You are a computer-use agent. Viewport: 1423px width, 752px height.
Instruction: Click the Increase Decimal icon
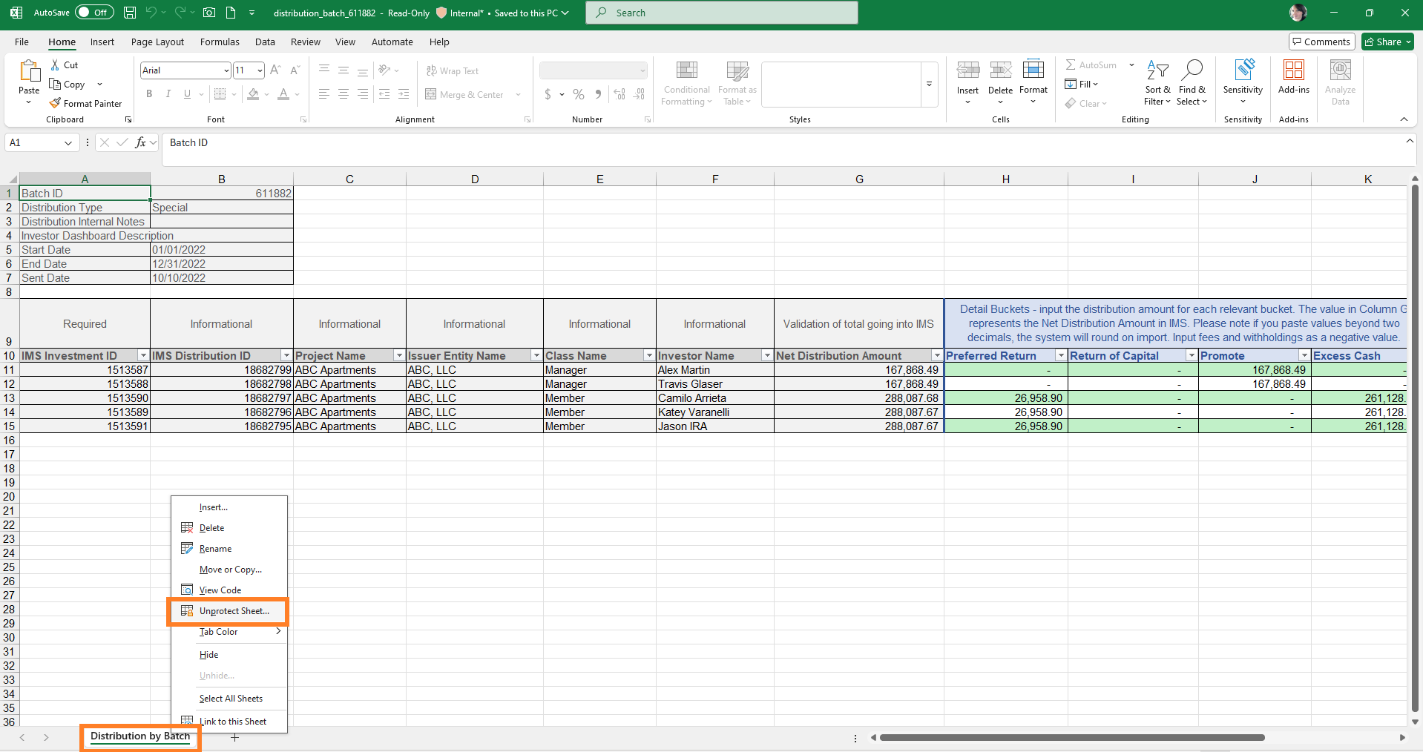[x=620, y=94]
